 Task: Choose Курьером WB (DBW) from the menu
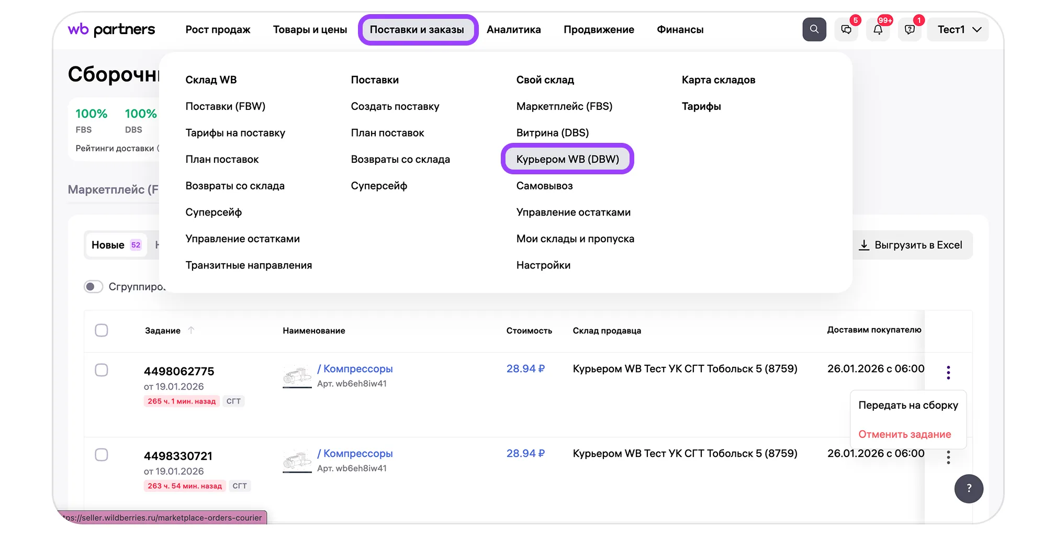567,159
